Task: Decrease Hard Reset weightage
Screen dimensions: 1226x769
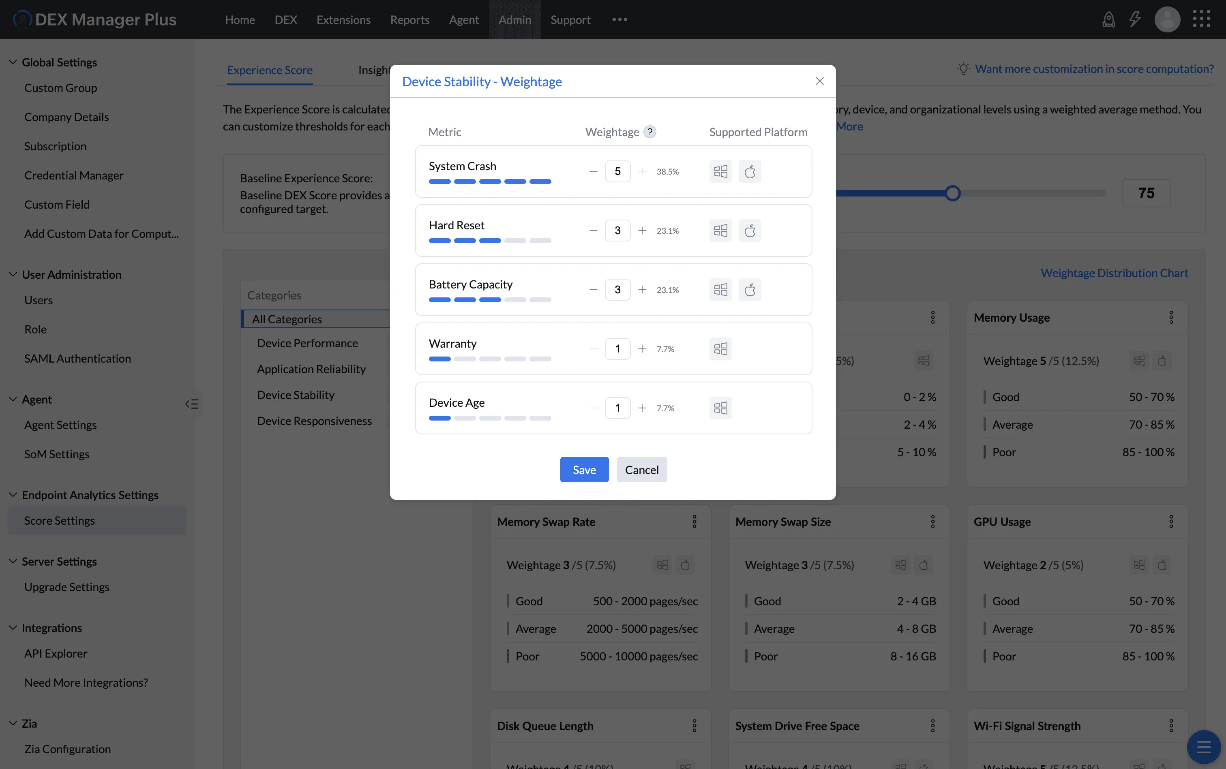Action: (x=593, y=231)
